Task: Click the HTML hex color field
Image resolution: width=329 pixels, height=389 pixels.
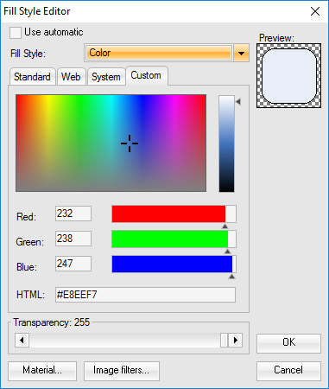Action: [145, 295]
